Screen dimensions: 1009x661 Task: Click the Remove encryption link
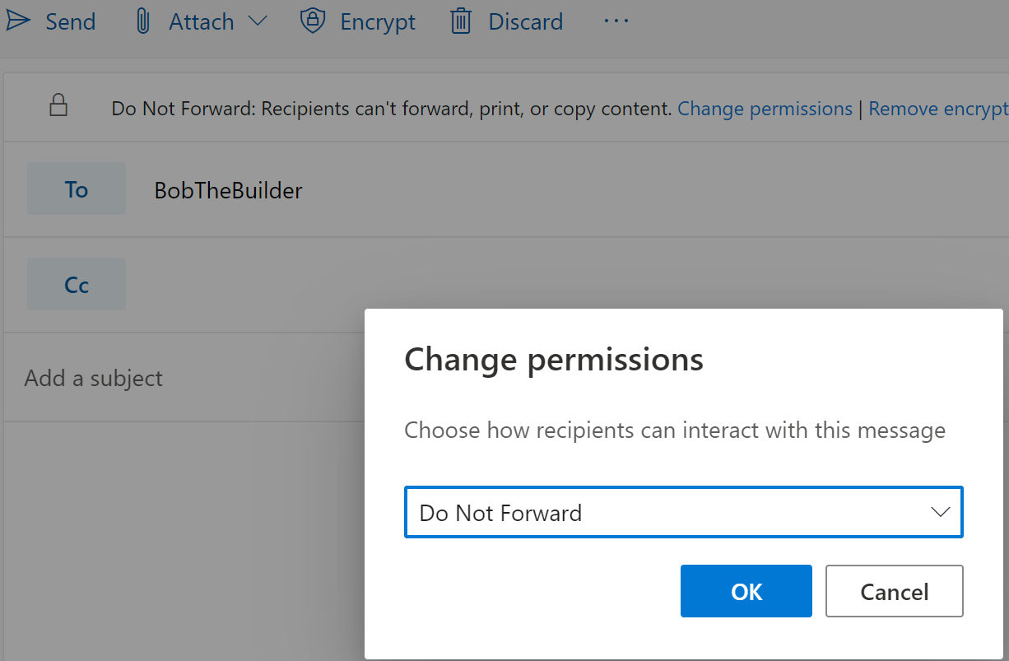click(x=938, y=108)
